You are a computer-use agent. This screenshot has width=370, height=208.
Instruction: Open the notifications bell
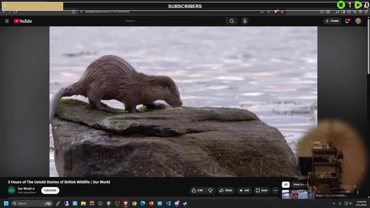347,21
